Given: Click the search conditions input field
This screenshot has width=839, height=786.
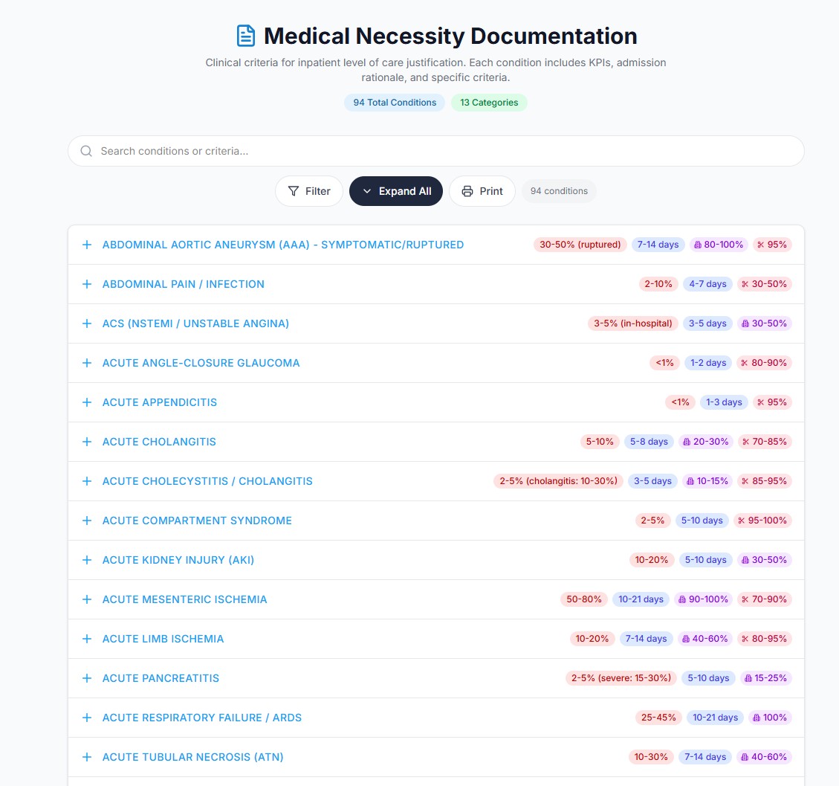Looking at the screenshot, I should (x=436, y=151).
